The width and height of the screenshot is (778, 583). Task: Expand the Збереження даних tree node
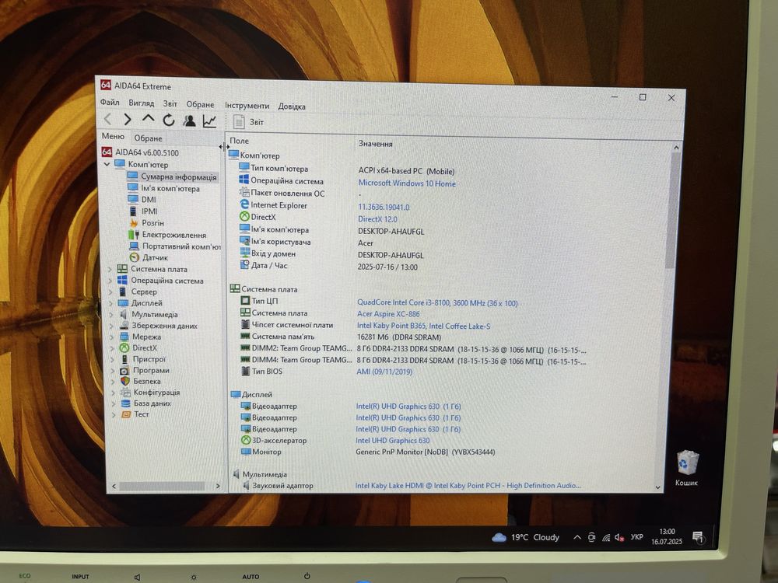(111, 326)
